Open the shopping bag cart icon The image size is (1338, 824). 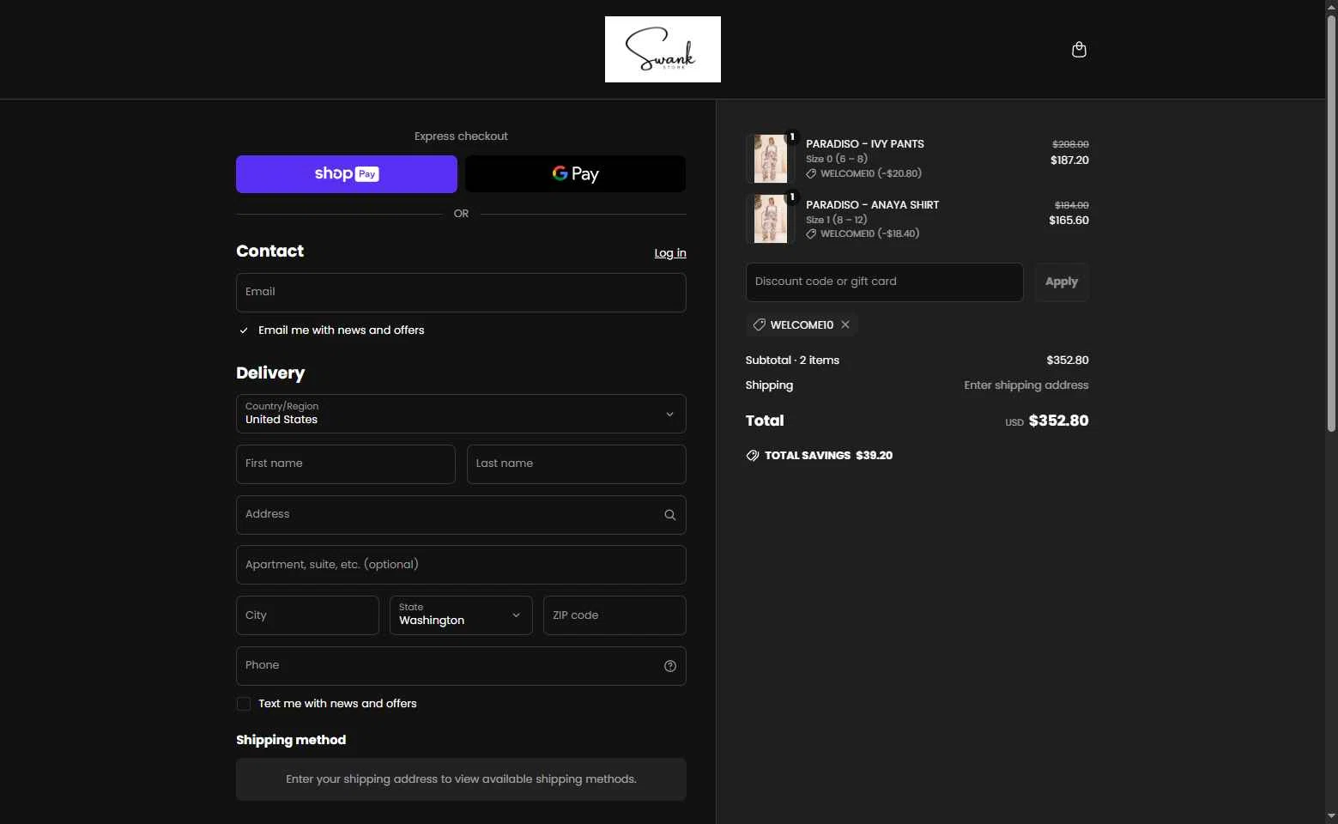point(1079,50)
